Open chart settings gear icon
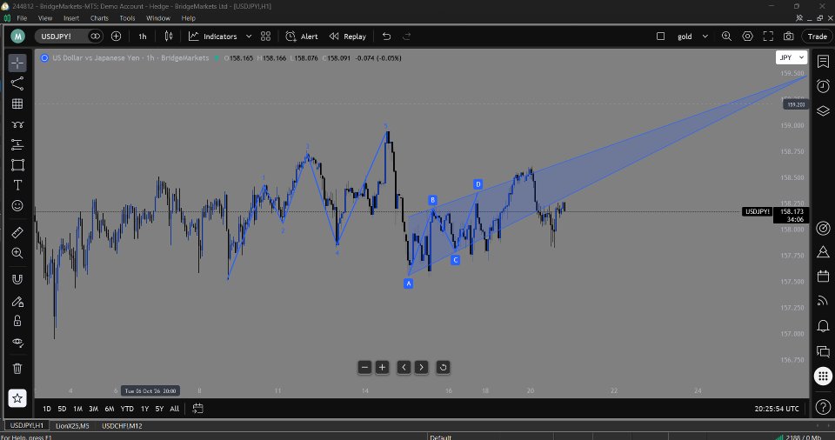The image size is (835, 440). click(748, 37)
